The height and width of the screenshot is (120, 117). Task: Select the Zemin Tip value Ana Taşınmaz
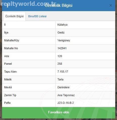tap(66, 95)
